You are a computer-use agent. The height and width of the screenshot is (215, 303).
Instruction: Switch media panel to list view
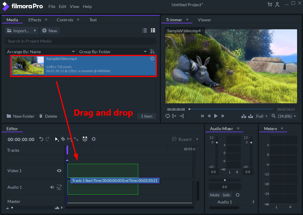click(145, 30)
